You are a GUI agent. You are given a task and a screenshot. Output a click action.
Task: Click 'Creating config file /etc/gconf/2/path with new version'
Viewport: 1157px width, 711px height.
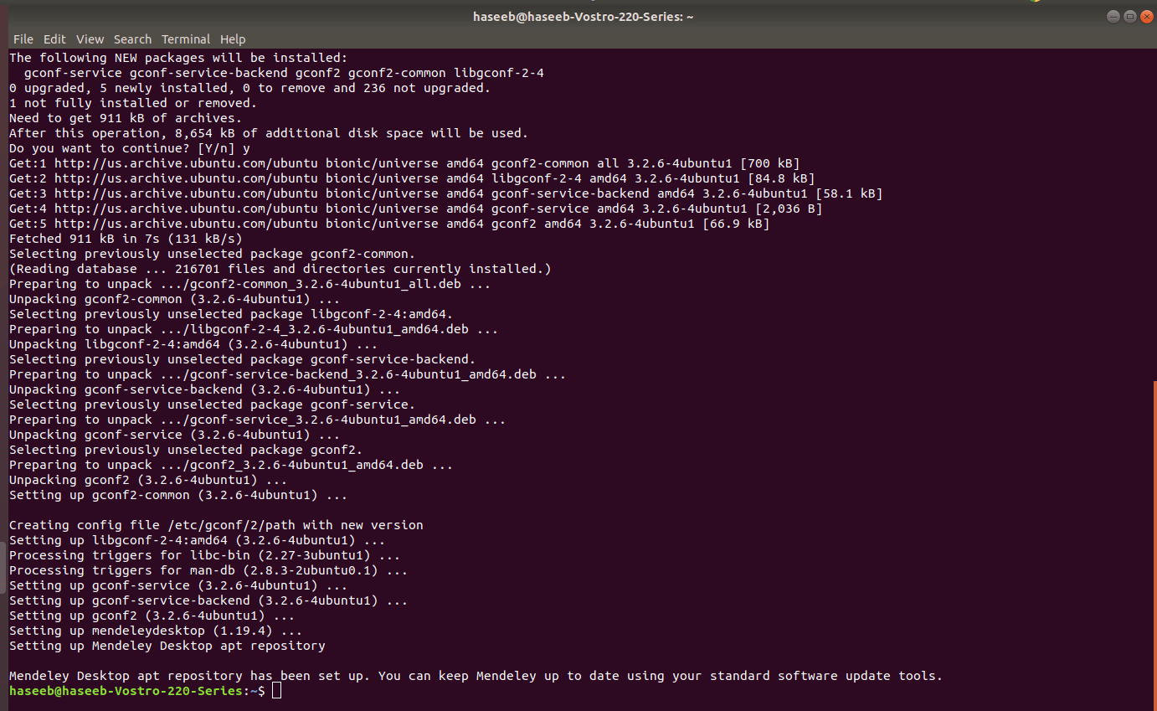click(217, 525)
